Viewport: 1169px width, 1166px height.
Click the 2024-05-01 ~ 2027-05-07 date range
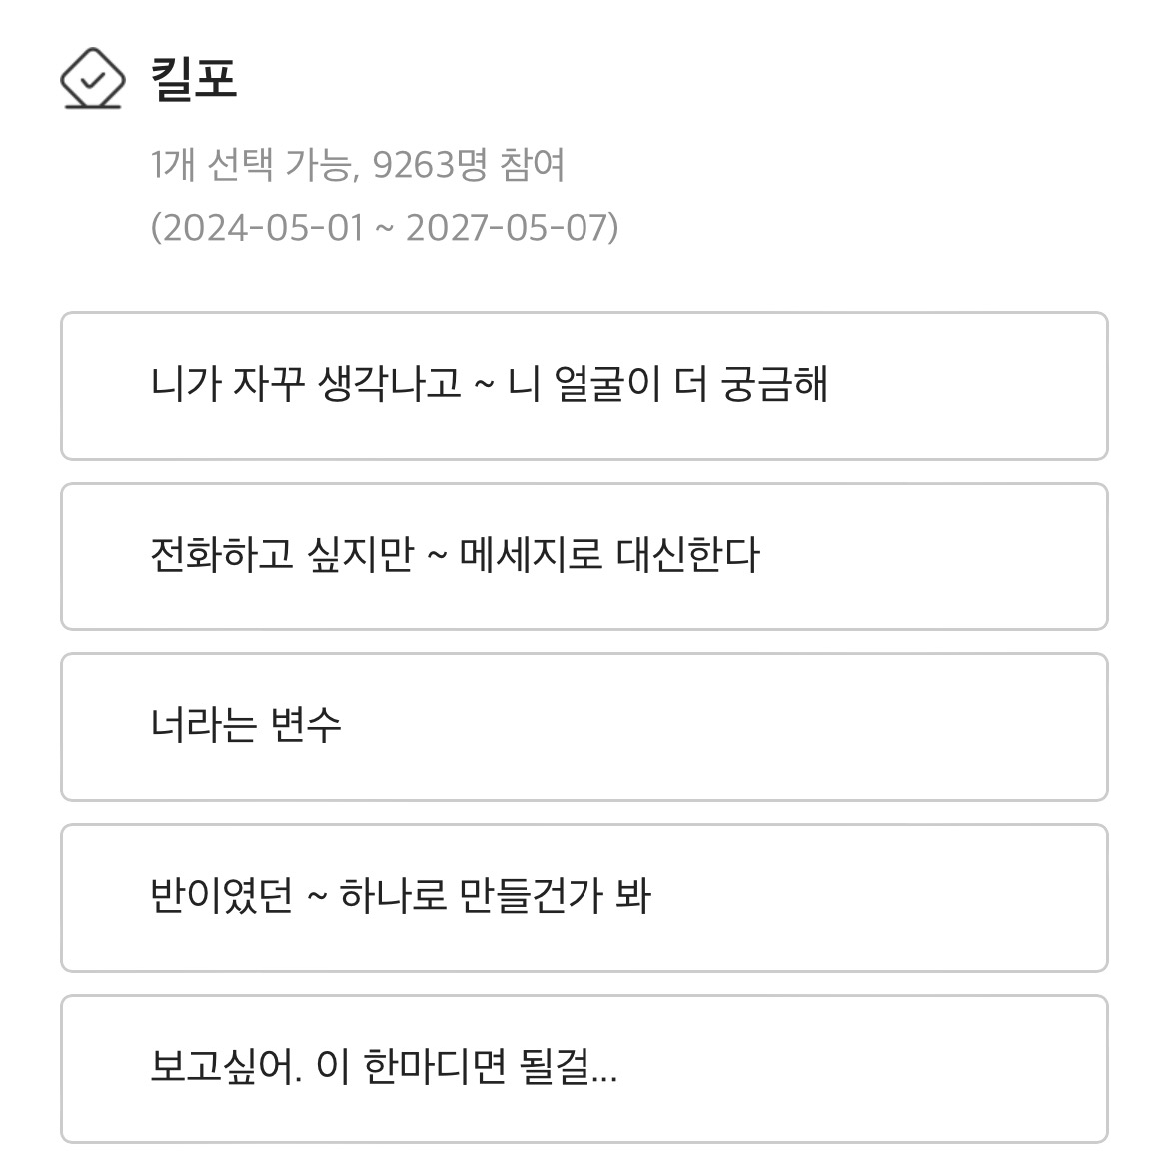[385, 227]
